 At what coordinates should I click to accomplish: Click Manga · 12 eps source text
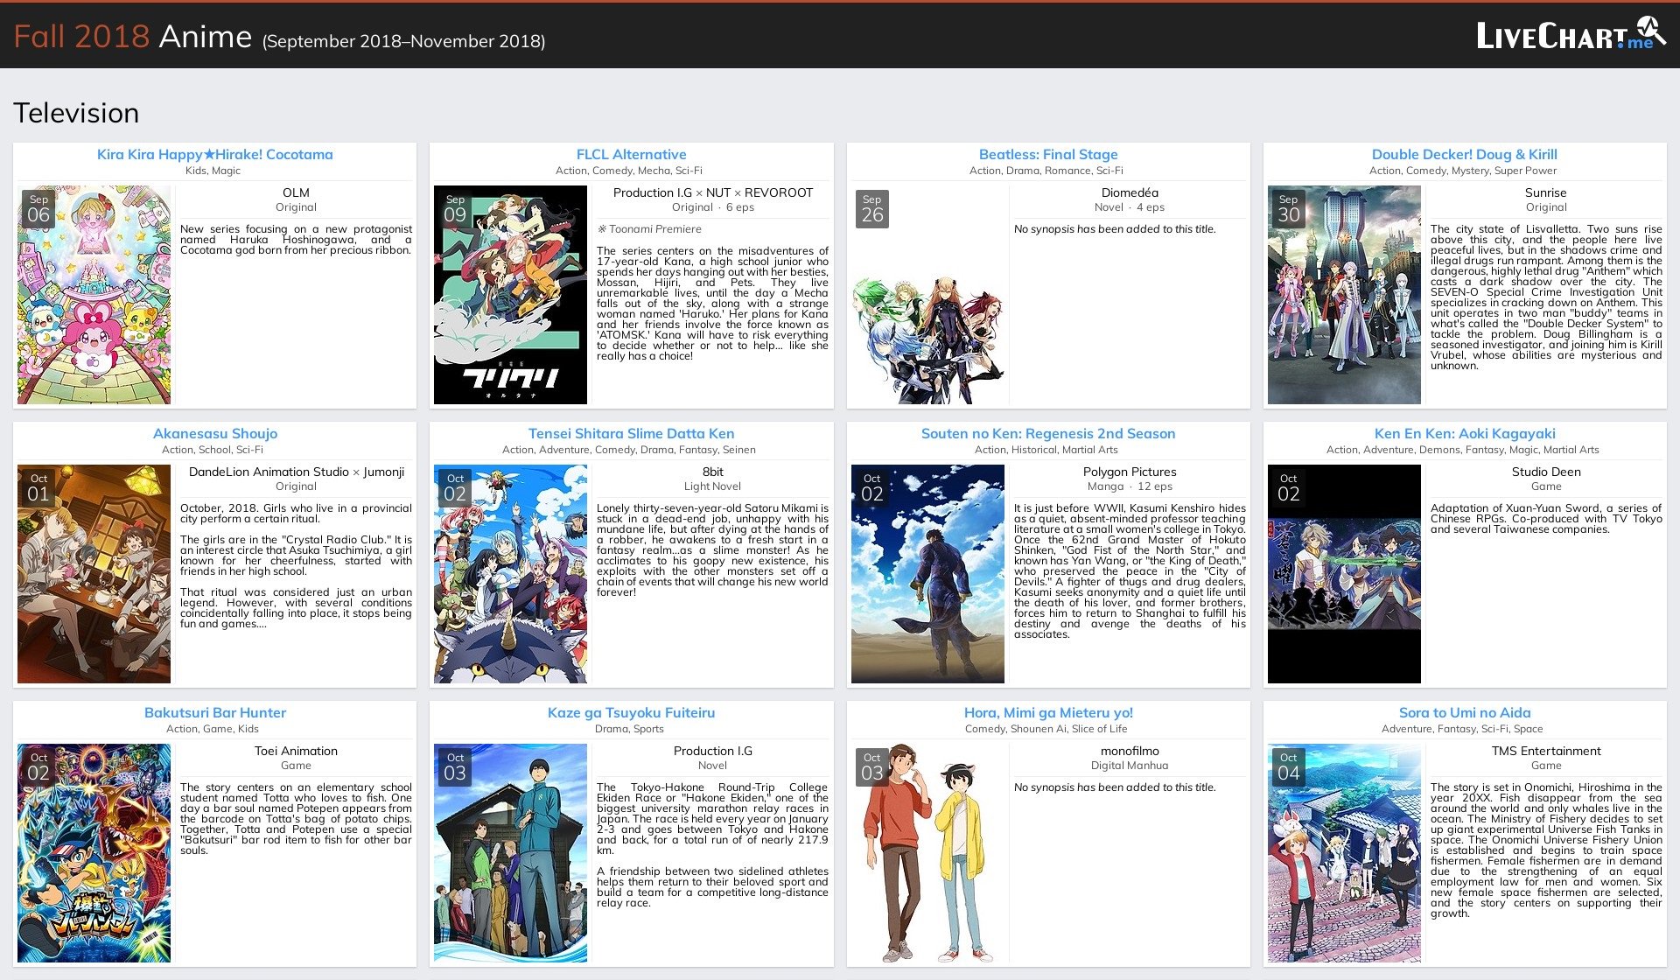coord(1130,486)
